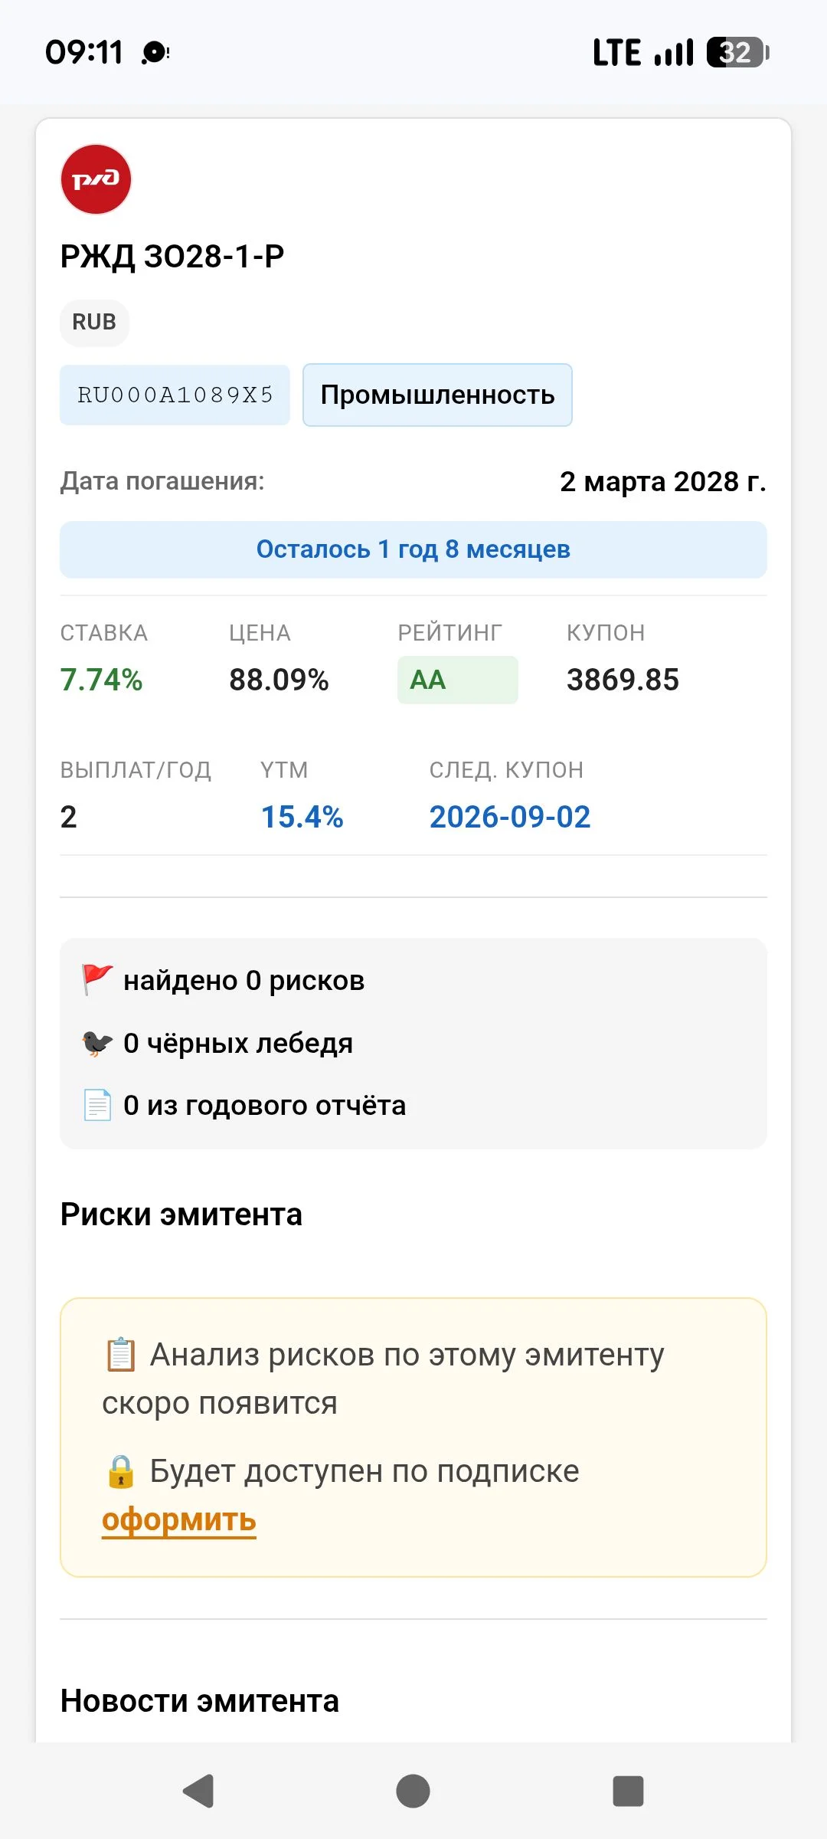Tap the Android back navigation triangle
This screenshot has width=827, height=1839.
[198, 1791]
